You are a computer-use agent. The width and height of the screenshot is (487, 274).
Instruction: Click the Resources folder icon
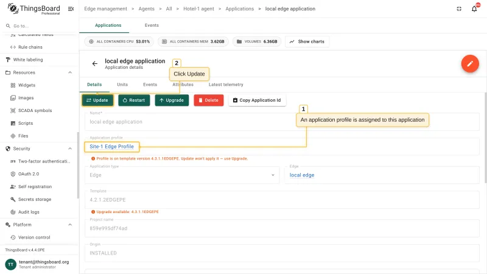click(8, 72)
